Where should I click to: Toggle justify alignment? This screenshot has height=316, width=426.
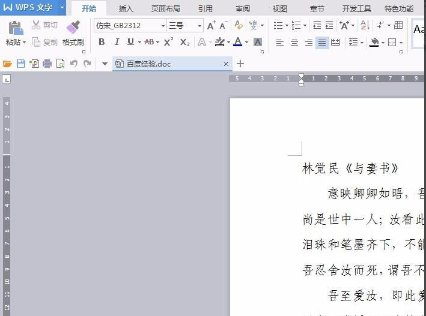point(322,43)
